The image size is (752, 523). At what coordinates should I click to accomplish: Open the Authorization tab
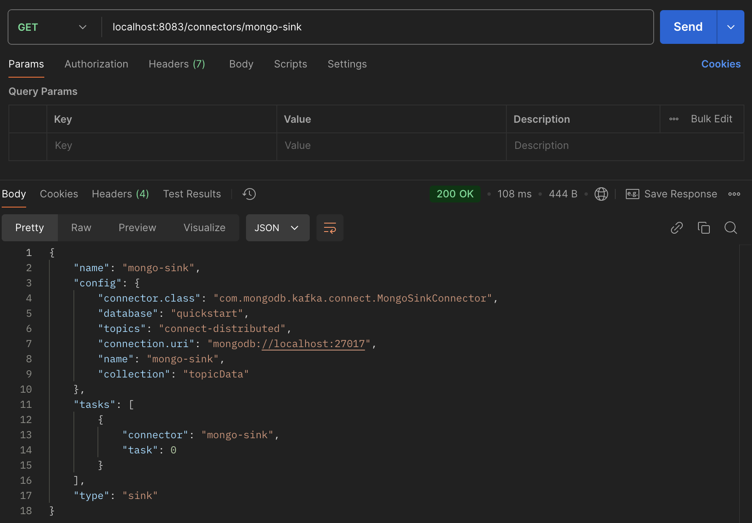(x=96, y=64)
